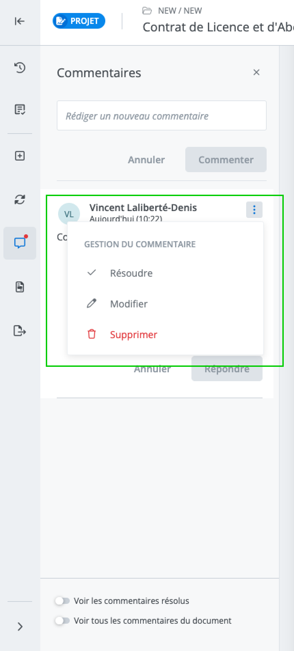
Task: Click the blue PROJET status badge
Action: 79,21
